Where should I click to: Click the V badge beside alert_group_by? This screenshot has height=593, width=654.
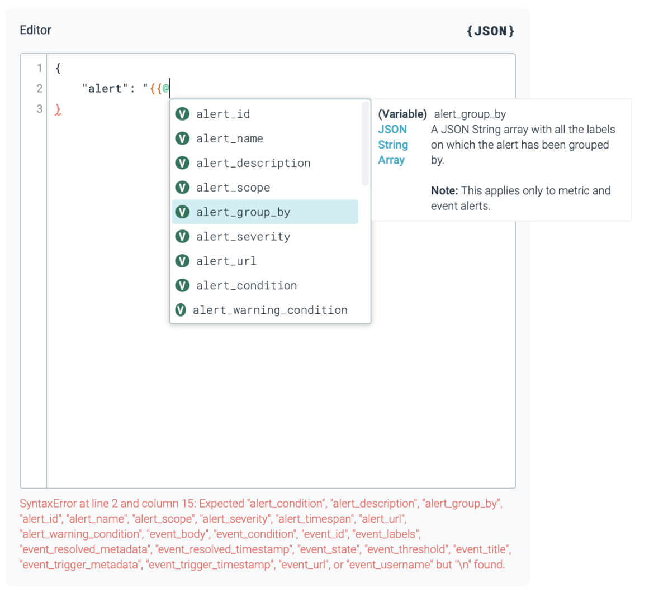[183, 212]
